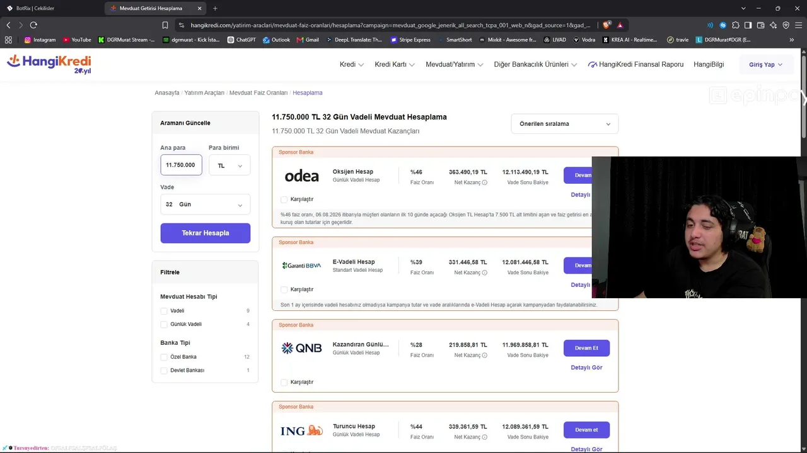Go to Yatırım Araçları breadcrumb link
Viewport: 807px width, 453px height.
(x=204, y=92)
